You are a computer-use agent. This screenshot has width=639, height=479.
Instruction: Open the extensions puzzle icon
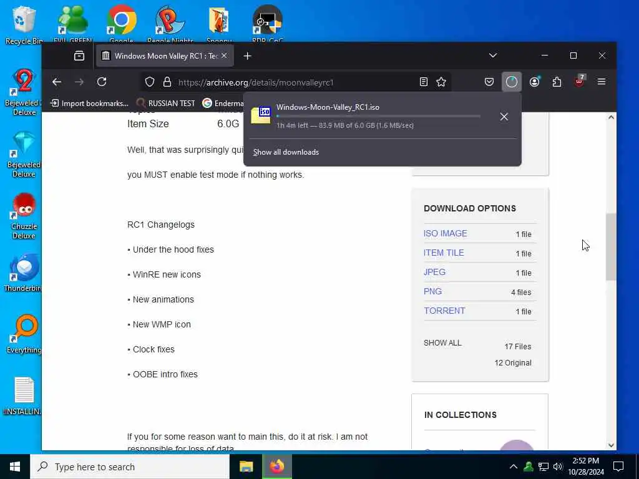point(557,82)
